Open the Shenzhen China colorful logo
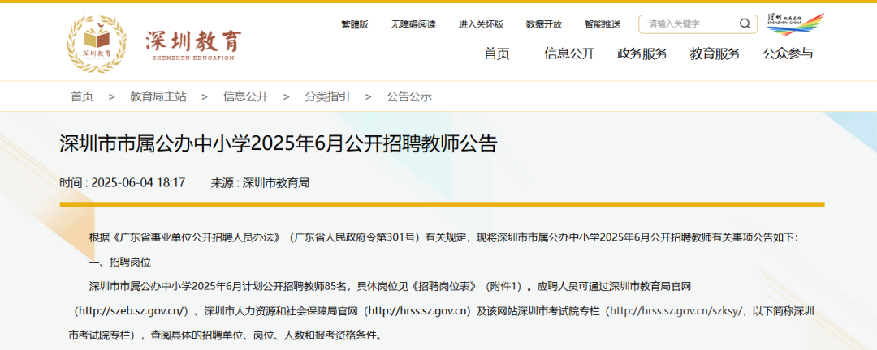 point(794,23)
